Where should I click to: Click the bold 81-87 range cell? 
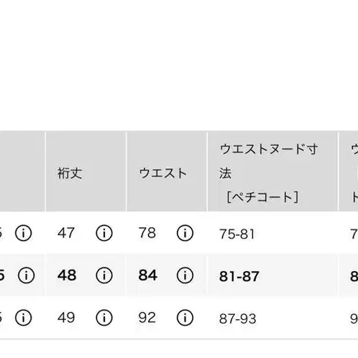tap(239, 276)
